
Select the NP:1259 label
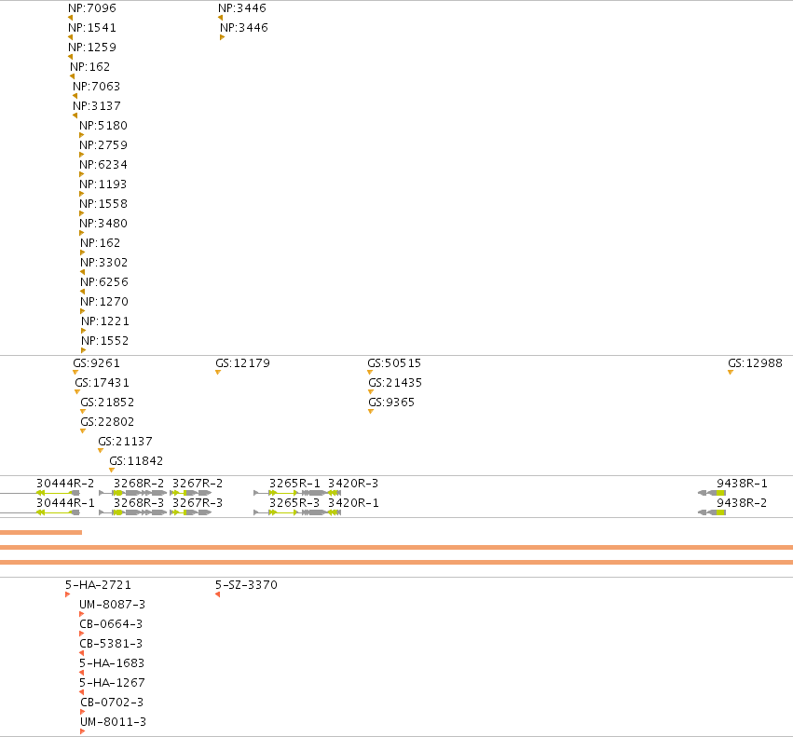click(92, 48)
